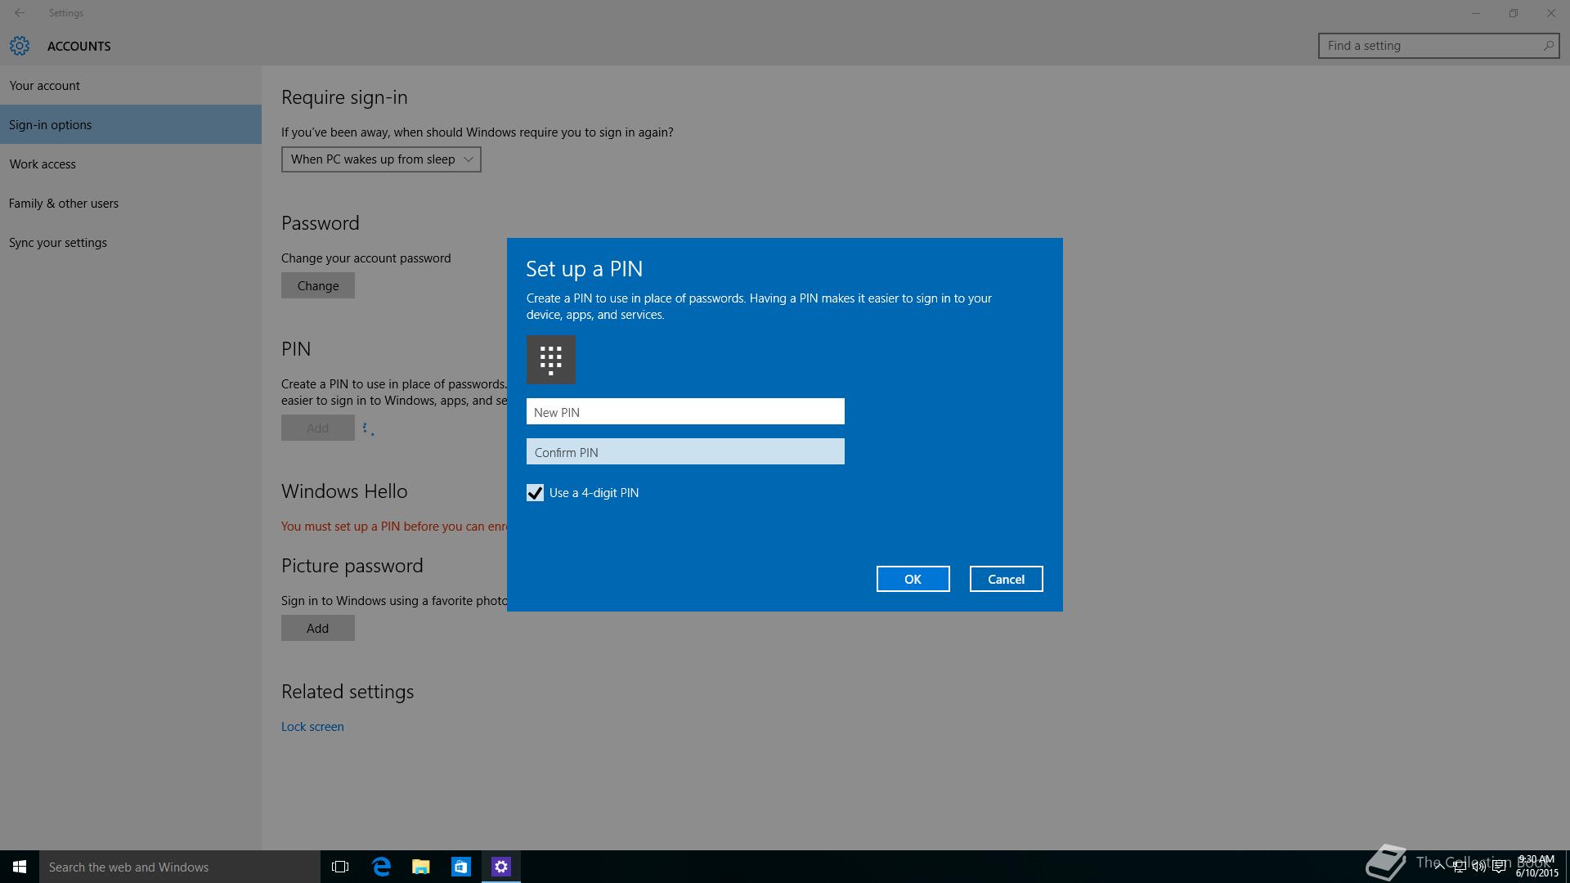This screenshot has height=883, width=1570.
Task: Click the PIN keypad icon in dialog
Action: coord(550,359)
